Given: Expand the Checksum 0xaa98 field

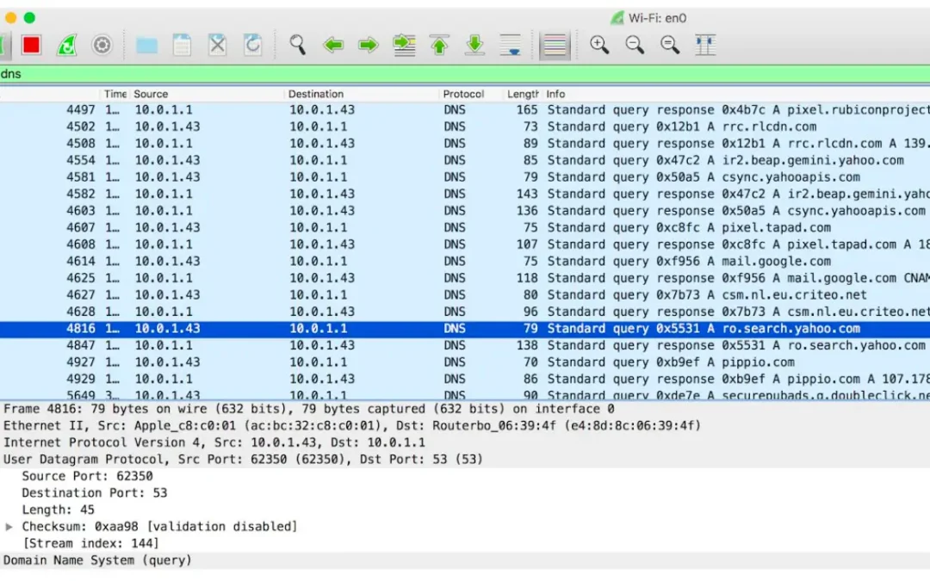Looking at the screenshot, I should [9, 527].
